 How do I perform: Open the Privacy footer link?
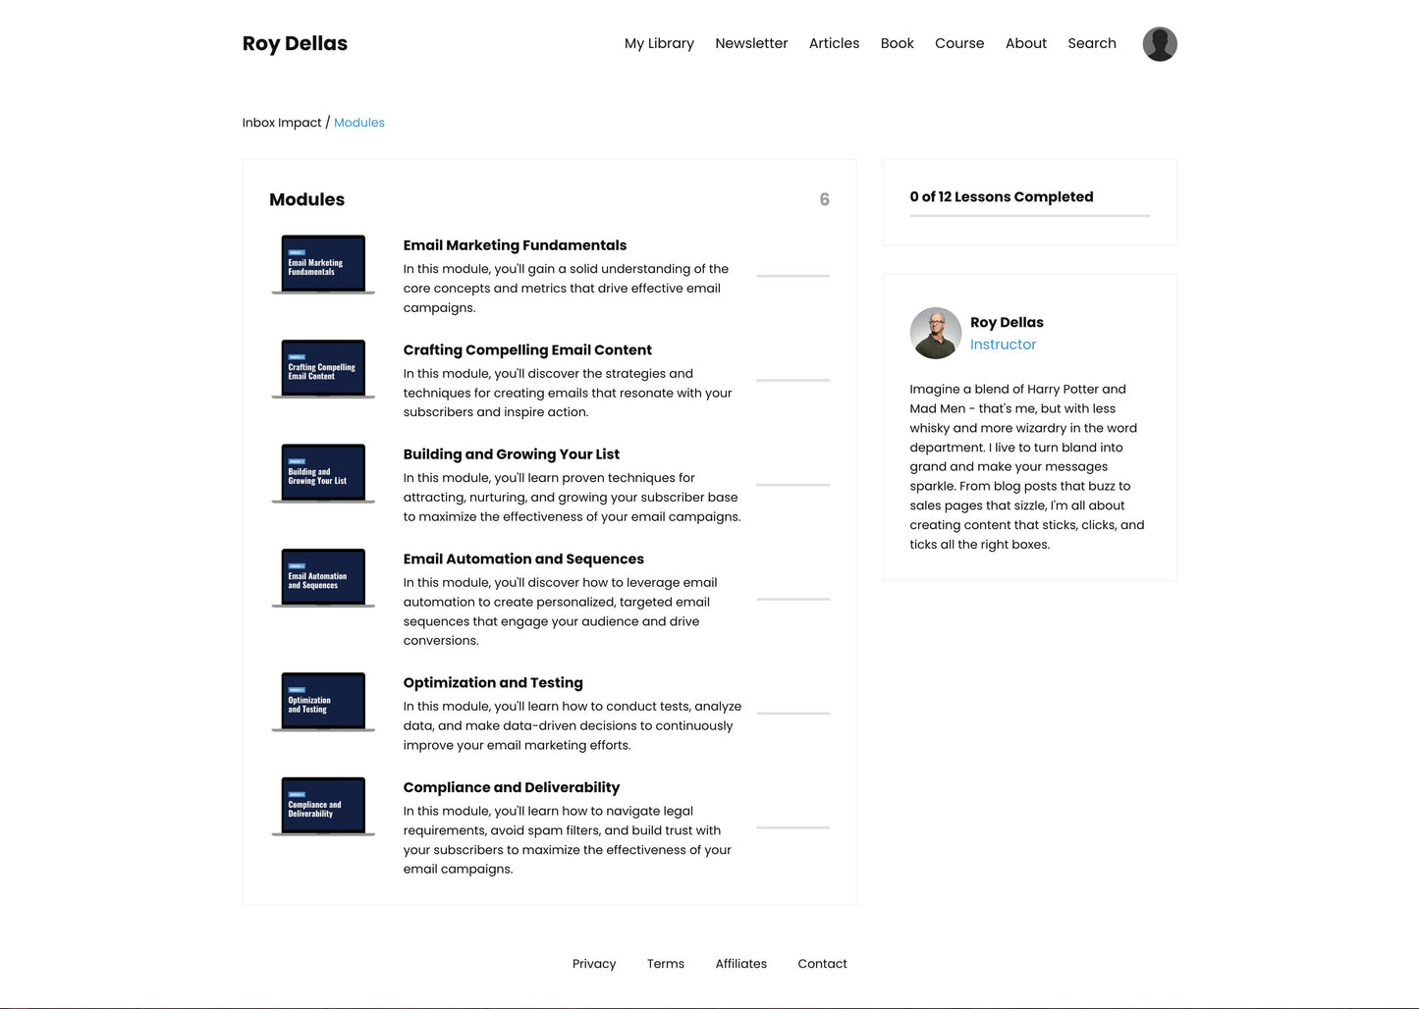594,964
